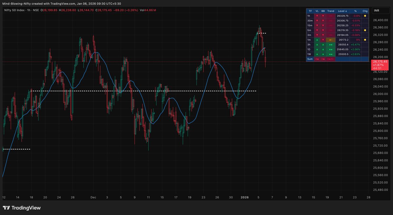Click the -0.51% cell in the table
This screenshot has width=393, height=215.
coord(355,20)
